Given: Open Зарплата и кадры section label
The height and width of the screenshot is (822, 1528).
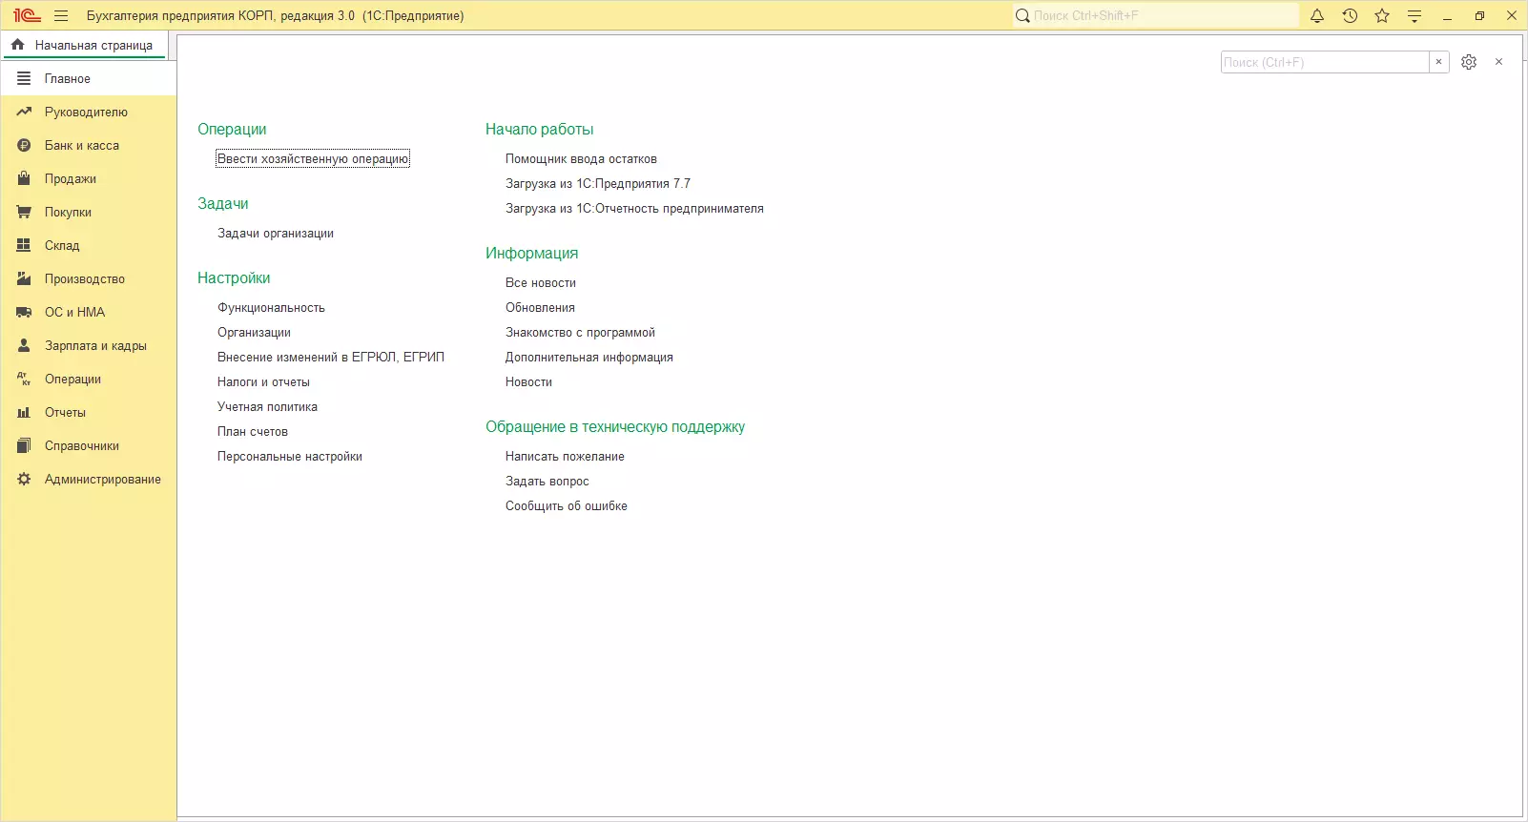Looking at the screenshot, I should (x=95, y=345).
